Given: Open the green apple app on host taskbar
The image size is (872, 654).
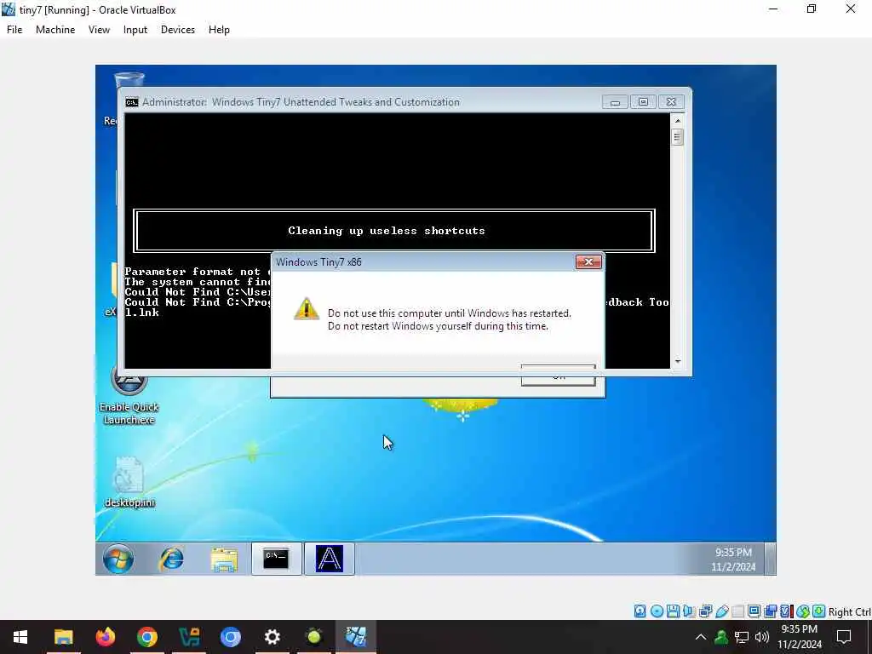Looking at the screenshot, I should [x=313, y=637].
